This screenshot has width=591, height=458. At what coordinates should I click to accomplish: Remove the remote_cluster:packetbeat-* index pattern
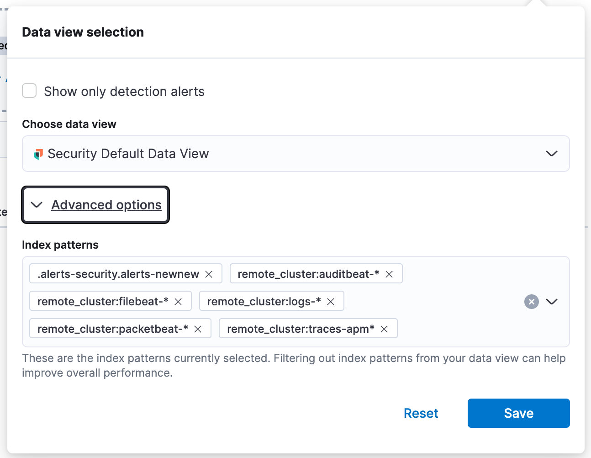[197, 328]
